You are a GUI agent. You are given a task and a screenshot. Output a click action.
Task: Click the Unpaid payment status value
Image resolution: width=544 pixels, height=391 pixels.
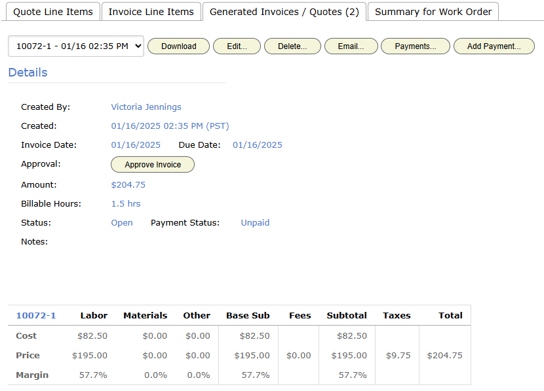[x=255, y=223]
